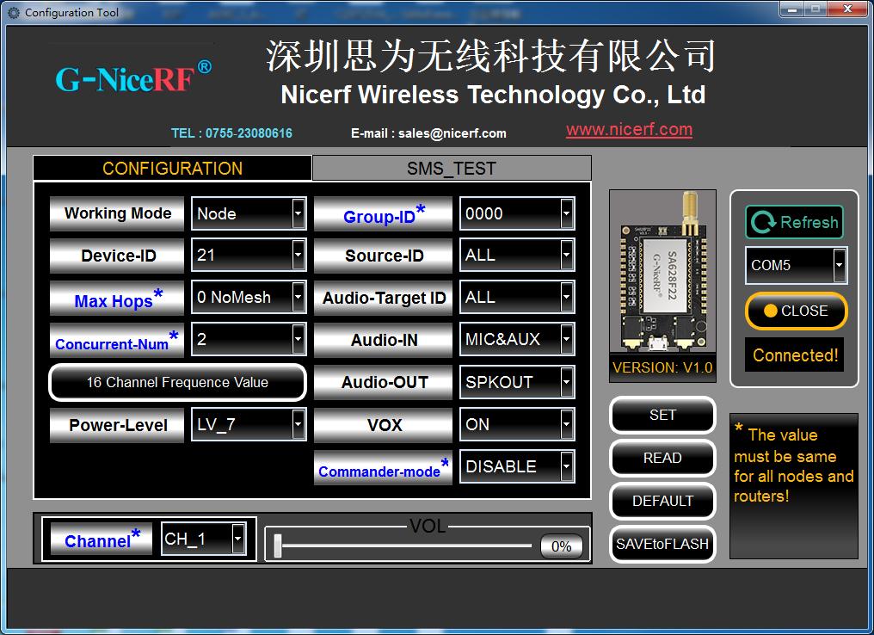Screen dimensions: 874x635
Task: Expand the Working Mode dropdown showing Node
Action: click(249, 213)
